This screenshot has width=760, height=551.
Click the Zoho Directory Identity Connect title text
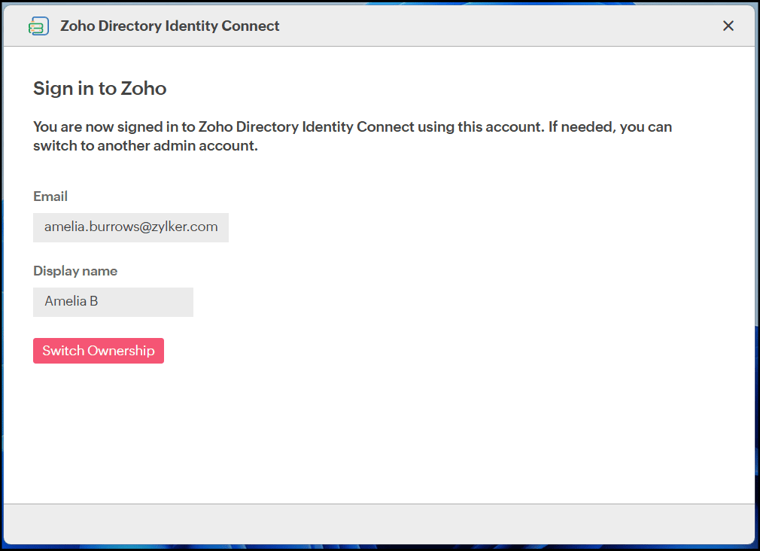pyautogui.click(x=169, y=26)
